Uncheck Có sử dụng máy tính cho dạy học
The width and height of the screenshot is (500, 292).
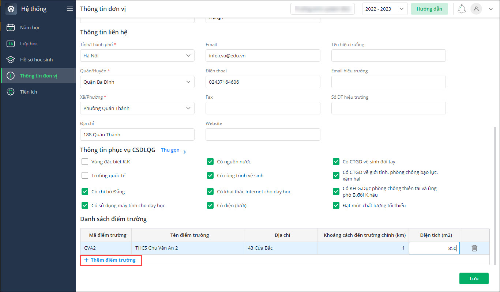point(85,205)
